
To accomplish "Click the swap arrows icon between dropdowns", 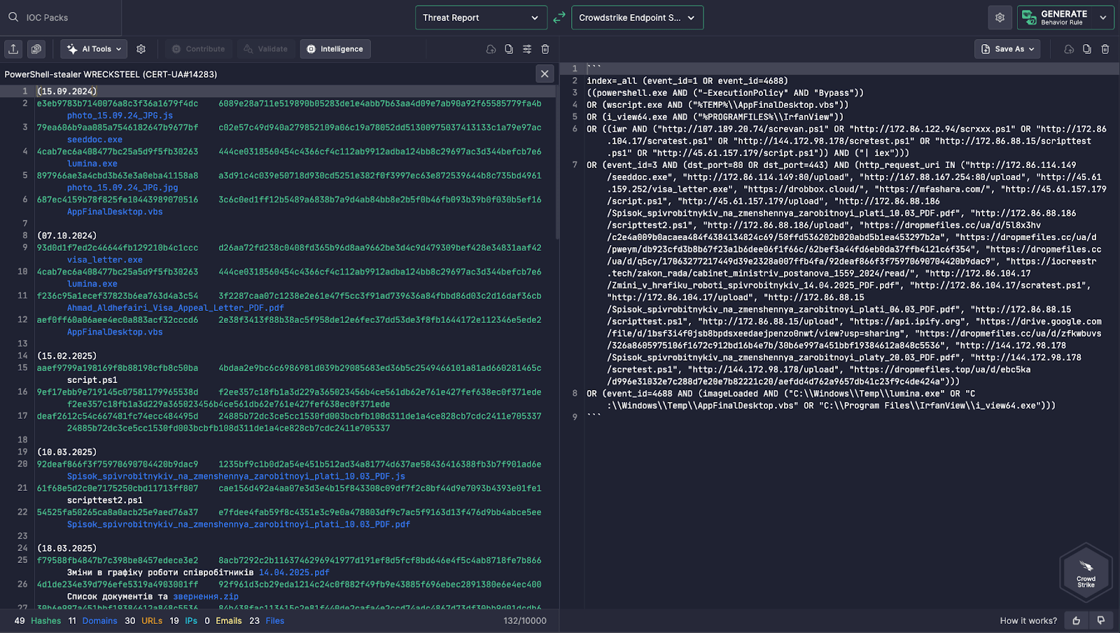I will [559, 18].
